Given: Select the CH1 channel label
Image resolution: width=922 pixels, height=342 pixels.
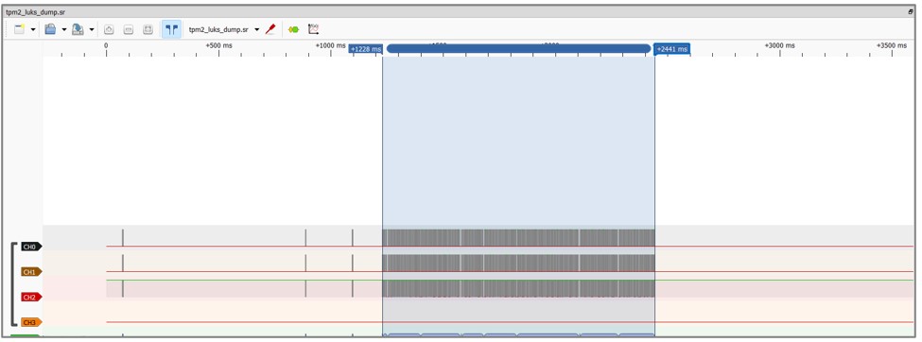Looking at the screenshot, I should click(x=32, y=272).
